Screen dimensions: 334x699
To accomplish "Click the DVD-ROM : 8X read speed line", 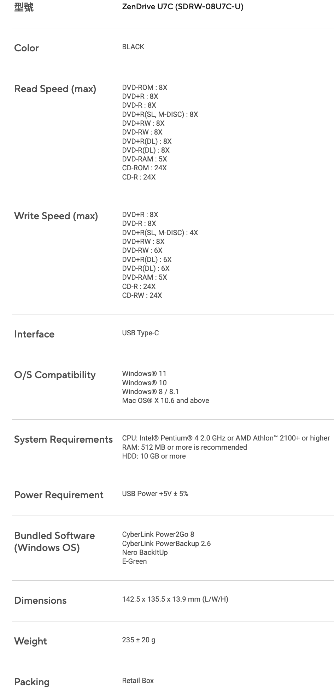I will pos(145,87).
